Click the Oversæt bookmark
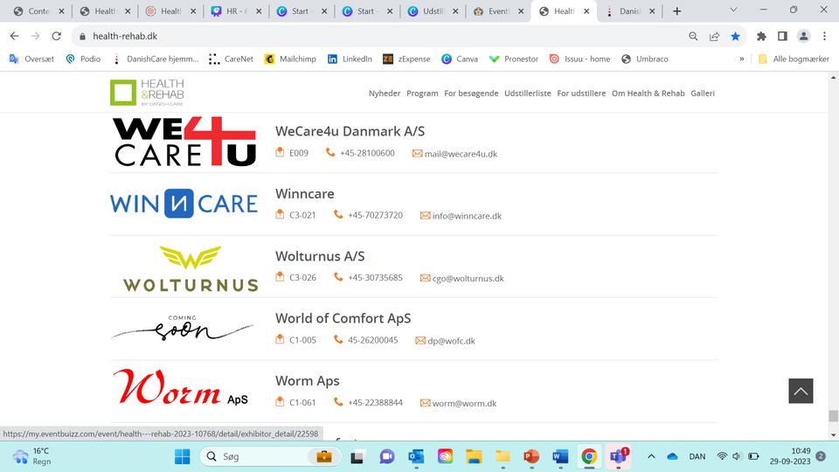The image size is (839, 472). 31,59
